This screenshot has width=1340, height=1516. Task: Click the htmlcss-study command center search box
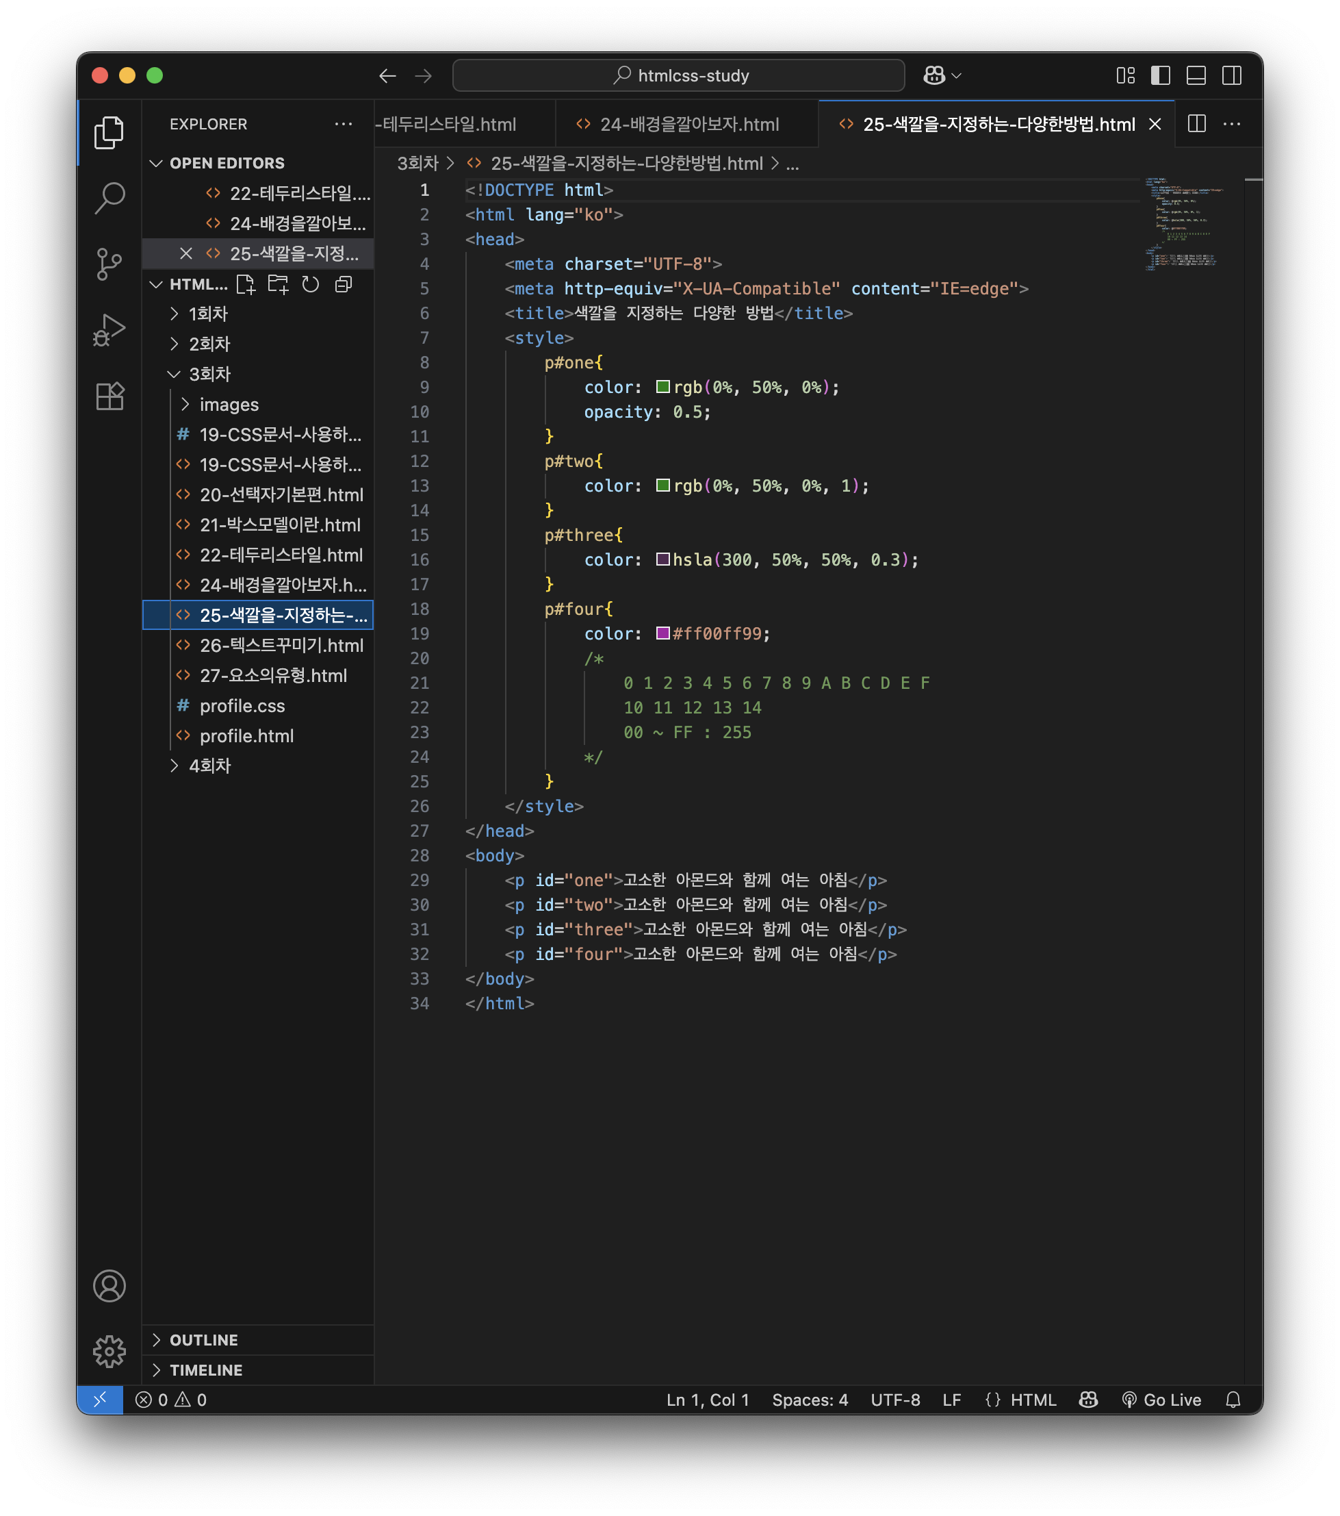tap(678, 75)
